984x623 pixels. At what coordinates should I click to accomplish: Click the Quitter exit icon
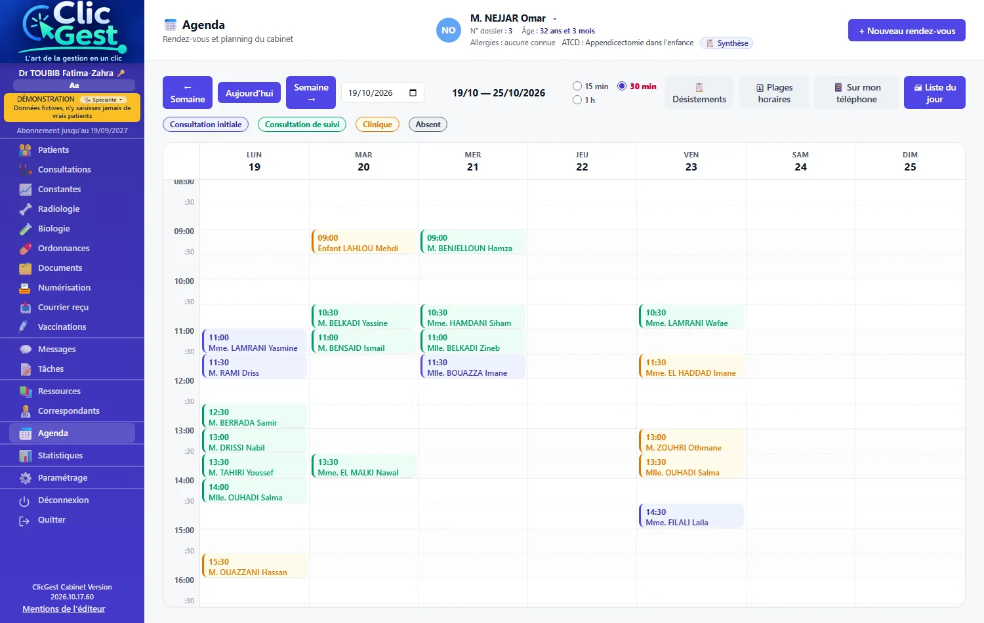[x=24, y=521]
